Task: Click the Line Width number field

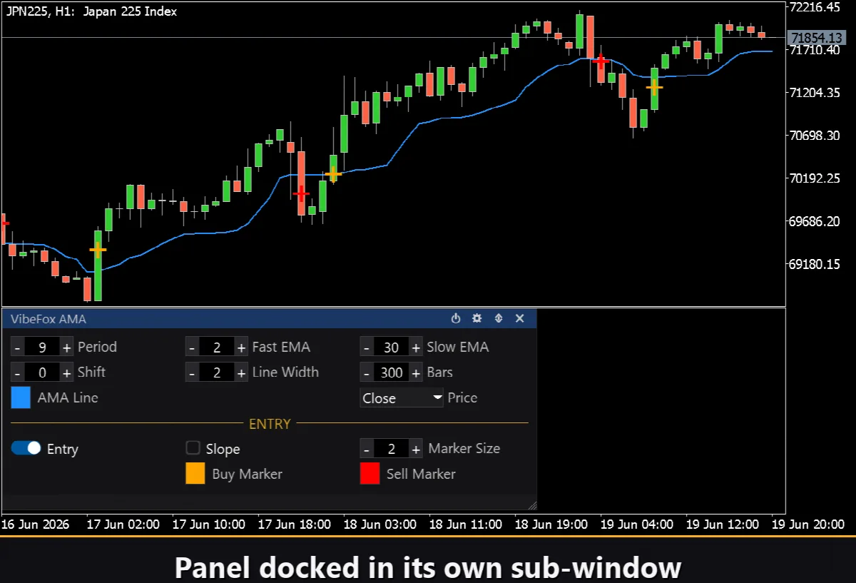Action: coord(217,372)
